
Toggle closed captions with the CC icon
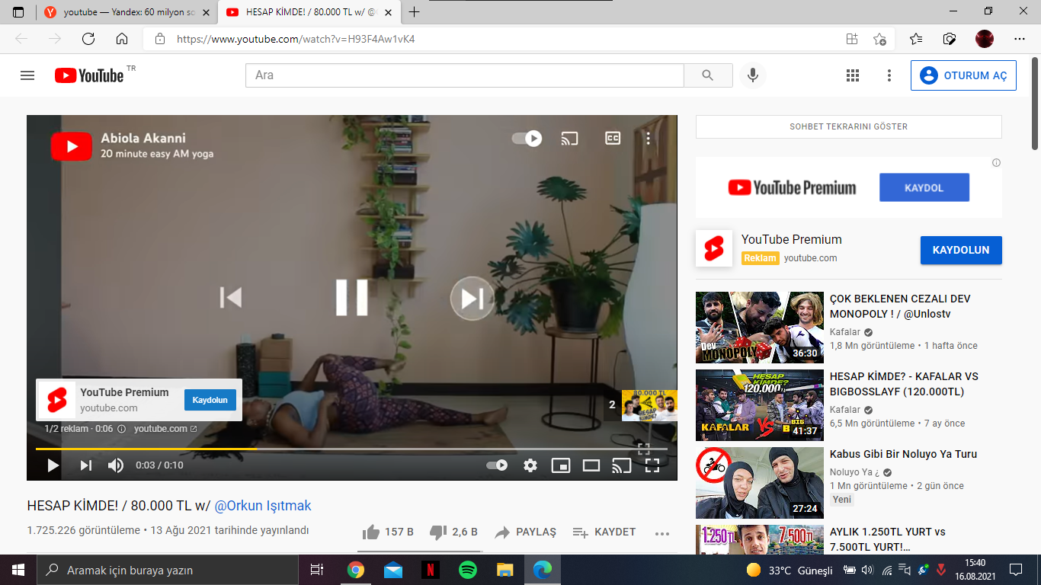(x=613, y=138)
